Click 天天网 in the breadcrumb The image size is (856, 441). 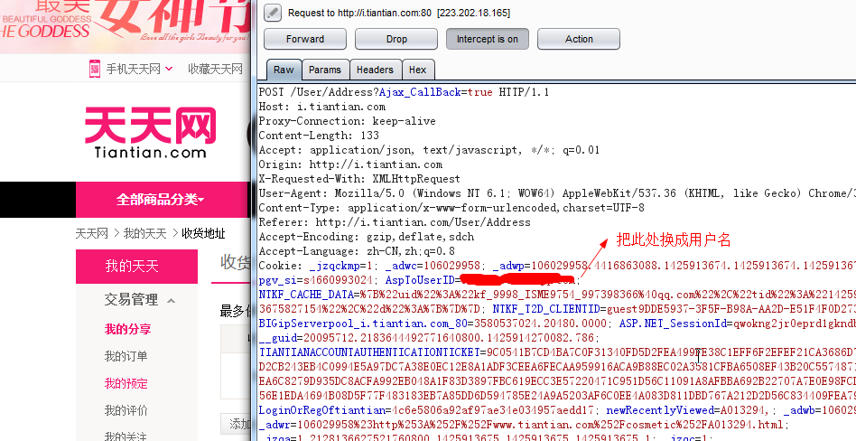pyautogui.click(x=92, y=234)
